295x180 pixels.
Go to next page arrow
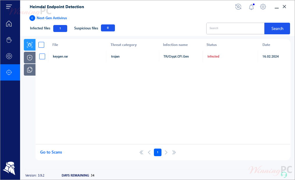(166, 152)
